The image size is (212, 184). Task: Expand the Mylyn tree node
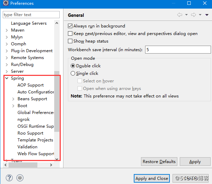(x=7, y=37)
